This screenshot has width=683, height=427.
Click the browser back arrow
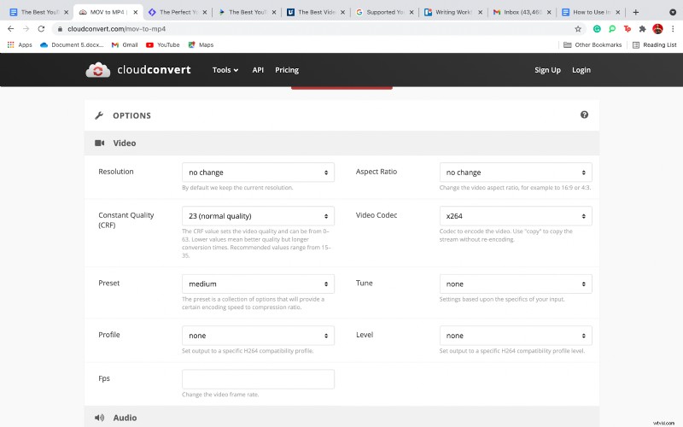11,29
